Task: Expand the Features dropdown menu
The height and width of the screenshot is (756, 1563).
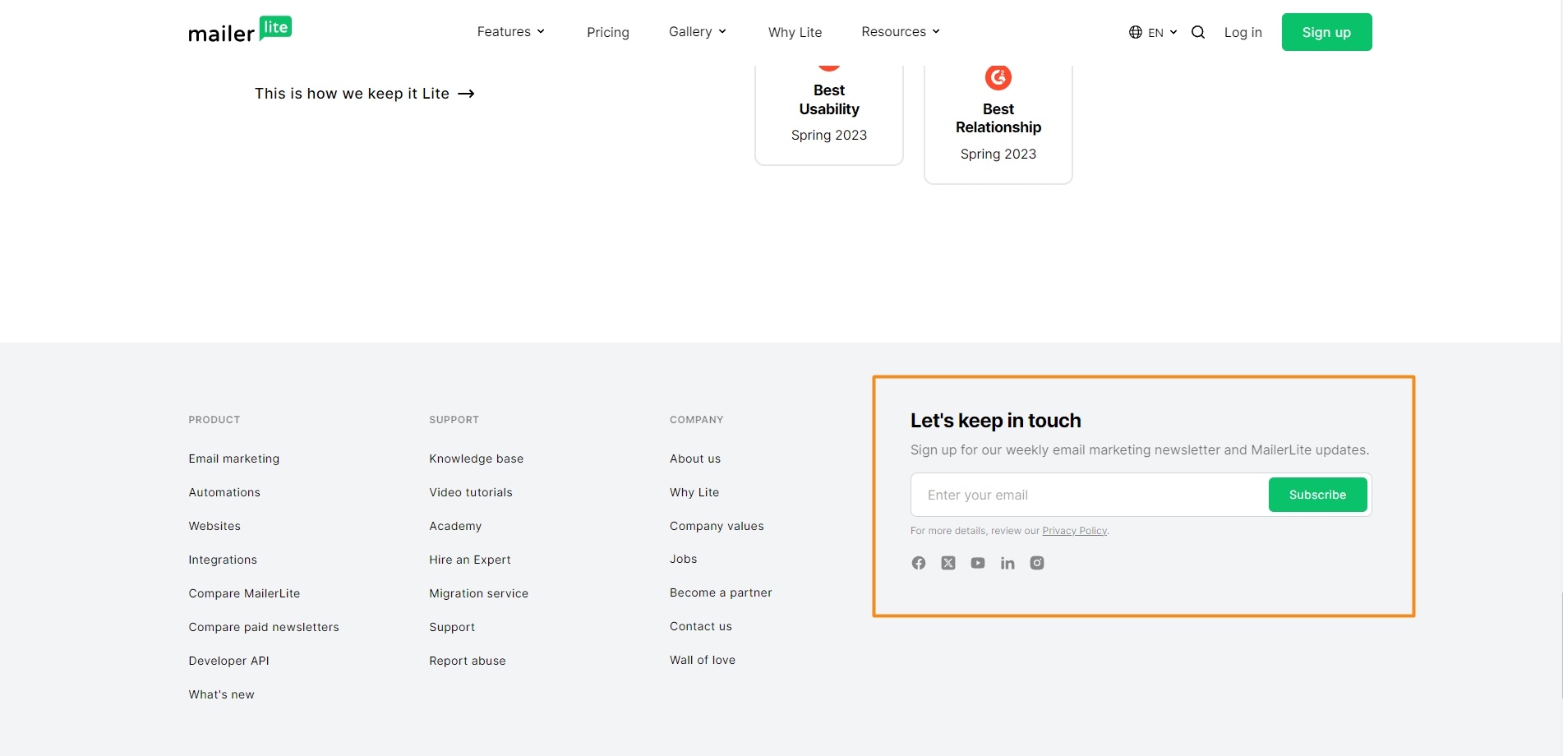Action: 511,31
